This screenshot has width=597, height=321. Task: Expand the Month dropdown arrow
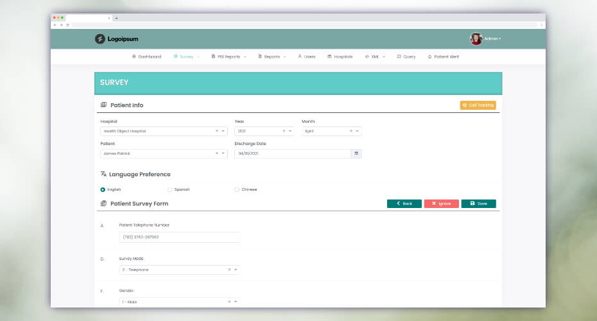coord(357,131)
